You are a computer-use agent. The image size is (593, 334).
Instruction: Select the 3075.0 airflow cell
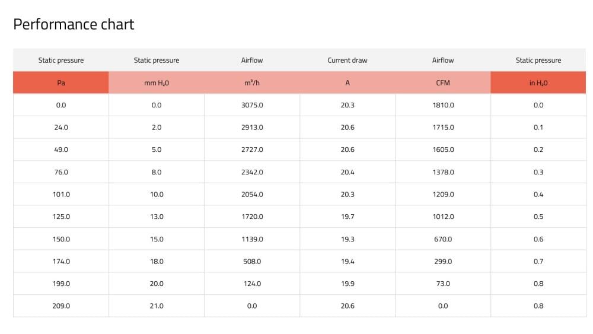click(x=252, y=105)
